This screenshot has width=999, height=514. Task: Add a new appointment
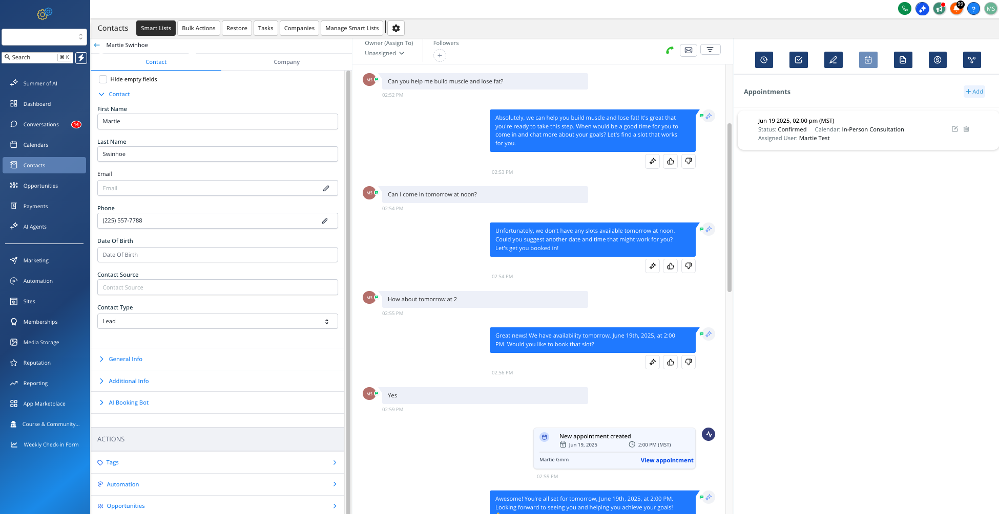coord(974,92)
